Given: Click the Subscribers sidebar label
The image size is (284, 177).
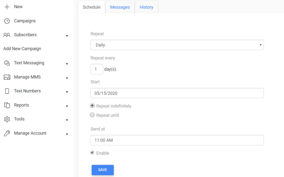Looking at the screenshot, I should coord(25,35).
